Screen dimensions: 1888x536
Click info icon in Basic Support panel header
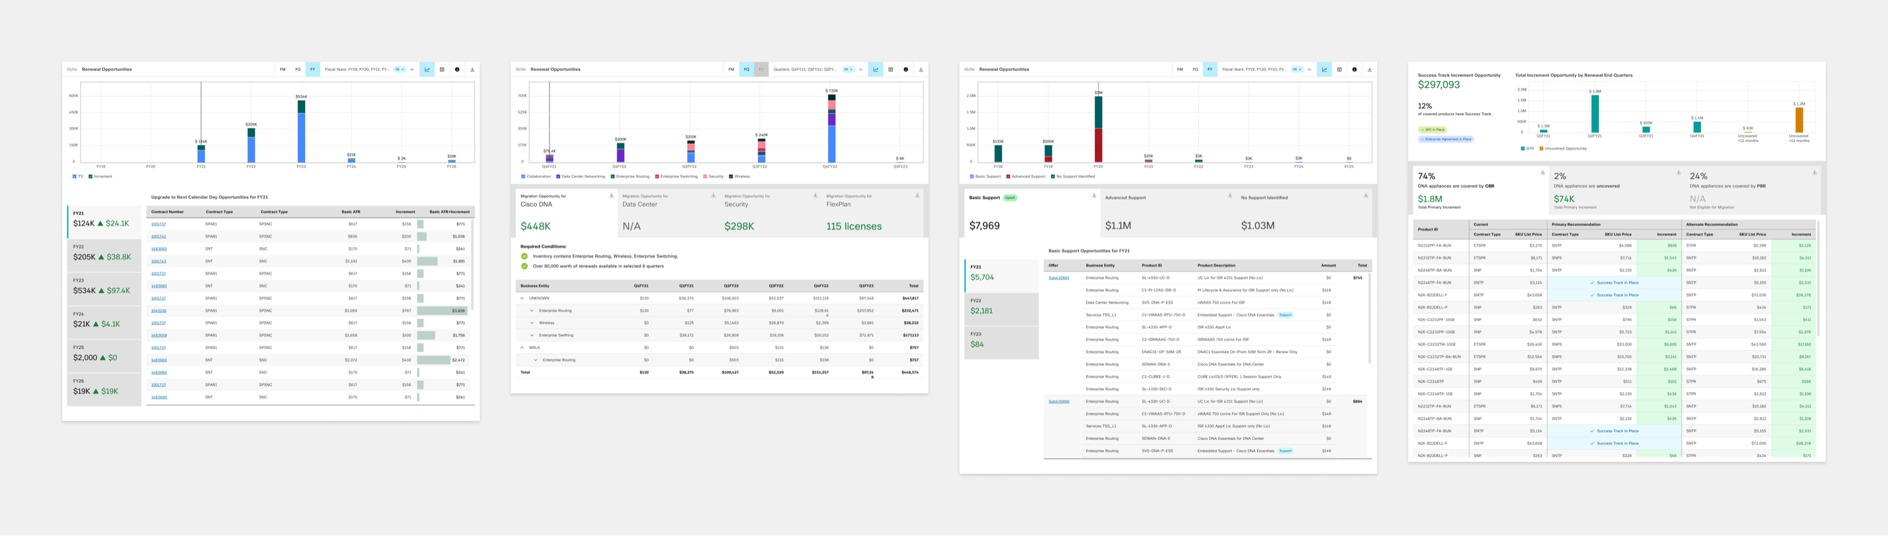click(1354, 70)
